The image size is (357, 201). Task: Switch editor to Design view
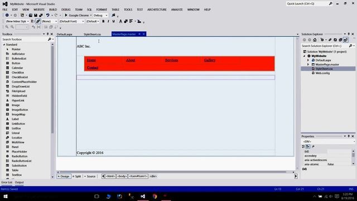point(64,176)
